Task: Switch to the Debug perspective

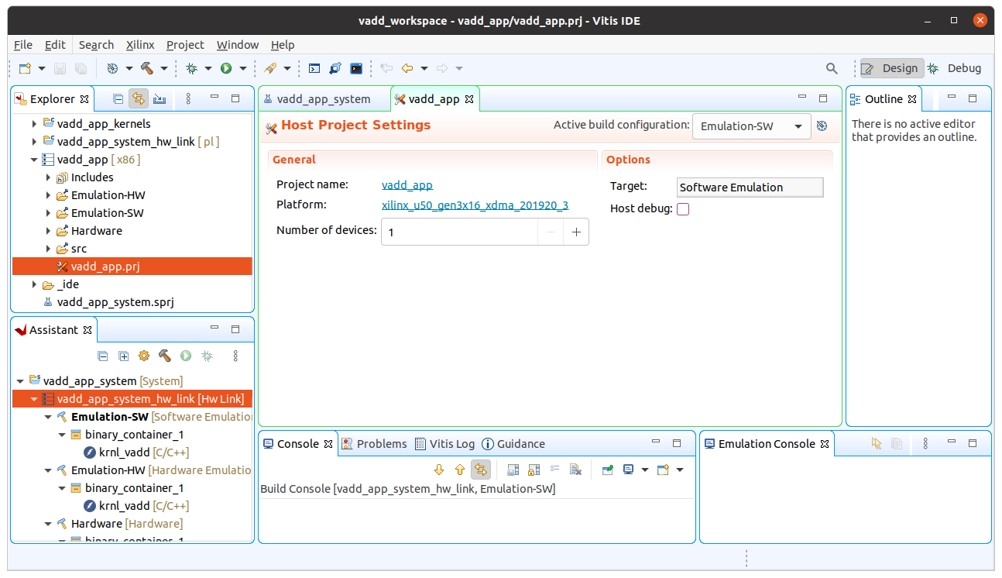Action: (955, 68)
